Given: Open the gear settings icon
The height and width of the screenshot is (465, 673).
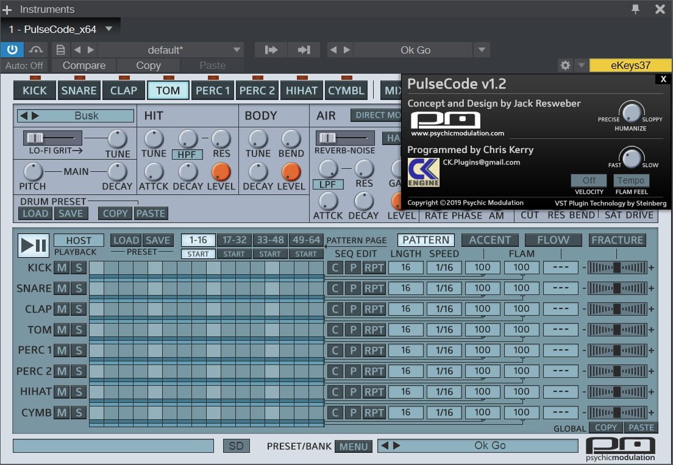Looking at the screenshot, I should (x=565, y=65).
